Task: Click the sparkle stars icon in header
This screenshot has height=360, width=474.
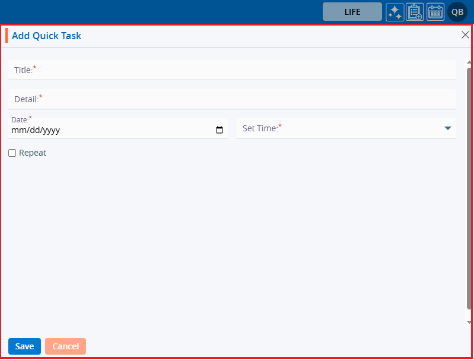Action: tap(395, 12)
